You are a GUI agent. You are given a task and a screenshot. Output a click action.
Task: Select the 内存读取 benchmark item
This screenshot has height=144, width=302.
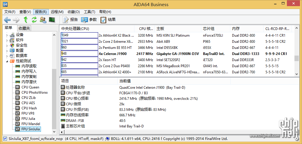29,66
